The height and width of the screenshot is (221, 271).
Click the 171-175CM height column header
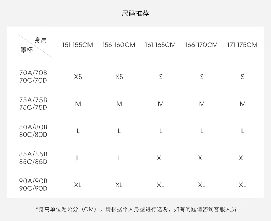tap(242, 45)
